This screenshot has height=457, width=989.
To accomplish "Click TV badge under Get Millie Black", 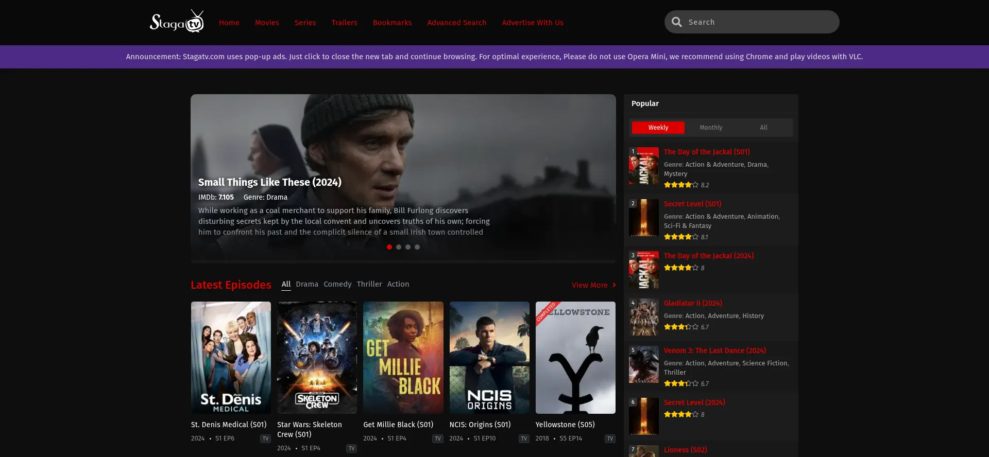I will 438,438.
